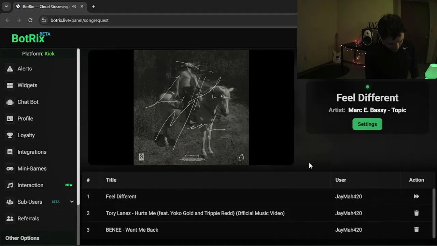The width and height of the screenshot is (437, 246).
Task: Expand the Sub-Users chevron
Action: 72,202
